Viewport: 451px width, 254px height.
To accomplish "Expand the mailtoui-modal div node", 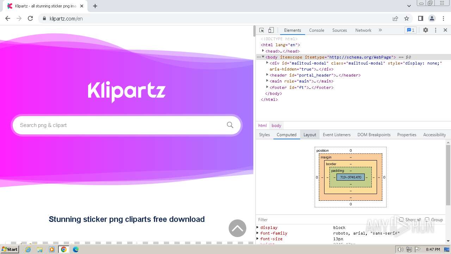I will [267, 63].
